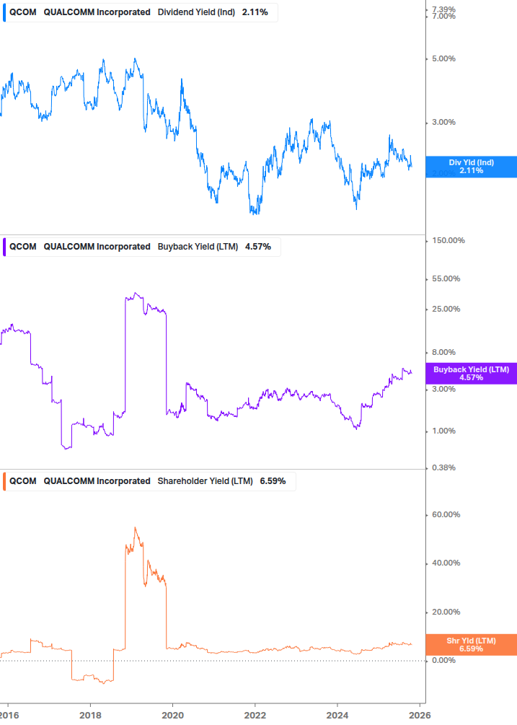The image size is (517, 725).
Task: Click the blue 'Div Yld (Ind) 2.11%' axis tag
Action: 471,167
